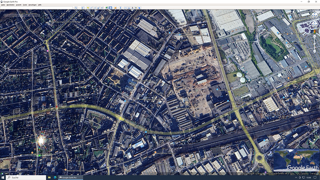Add a placemark with the pushpin icon
The height and width of the screenshot is (180, 320).
click(x=88, y=8)
